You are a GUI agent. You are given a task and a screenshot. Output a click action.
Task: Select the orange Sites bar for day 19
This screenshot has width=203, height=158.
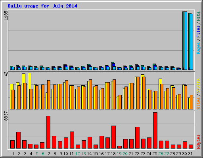pyautogui.click(x=120, y=102)
